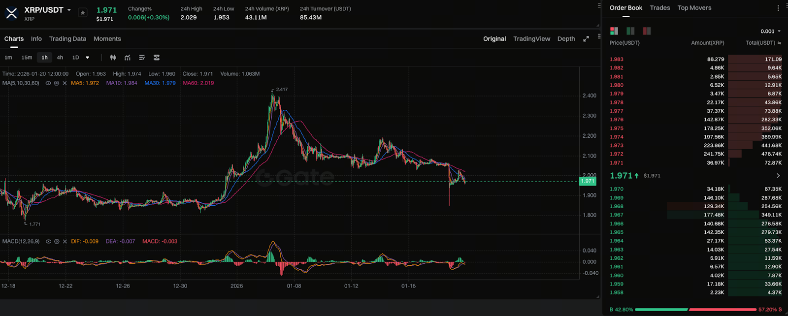
Task: Remove the MA indicator with X
Action: tap(65, 83)
